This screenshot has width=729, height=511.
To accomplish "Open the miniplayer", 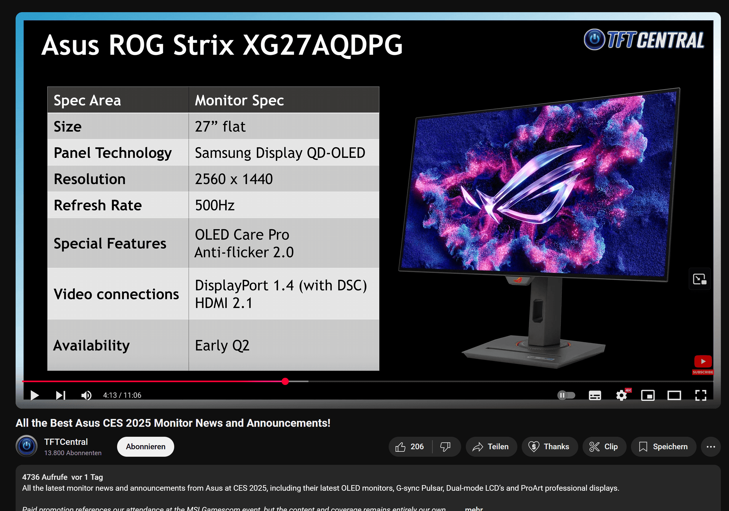I will coord(648,396).
